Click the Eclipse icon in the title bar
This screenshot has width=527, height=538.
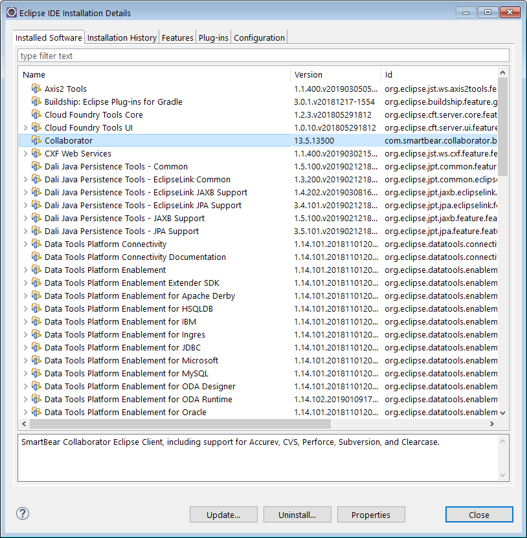pos(12,13)
